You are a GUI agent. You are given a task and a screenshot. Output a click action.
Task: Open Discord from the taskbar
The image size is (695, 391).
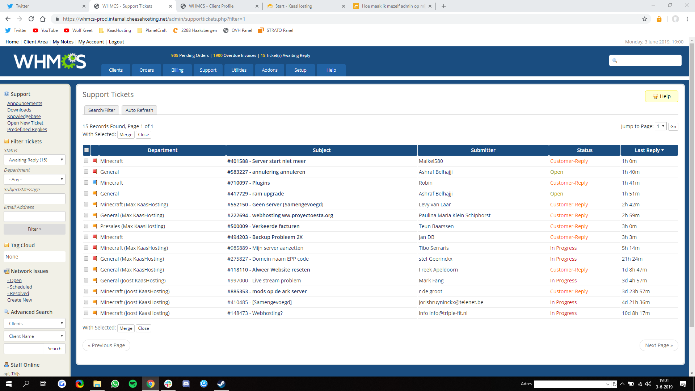click(x=186, y=384)
